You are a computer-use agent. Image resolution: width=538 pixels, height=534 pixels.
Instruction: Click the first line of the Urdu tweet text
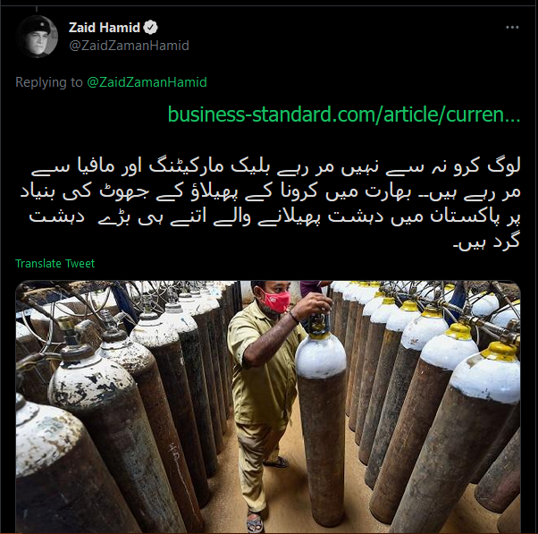276,167
